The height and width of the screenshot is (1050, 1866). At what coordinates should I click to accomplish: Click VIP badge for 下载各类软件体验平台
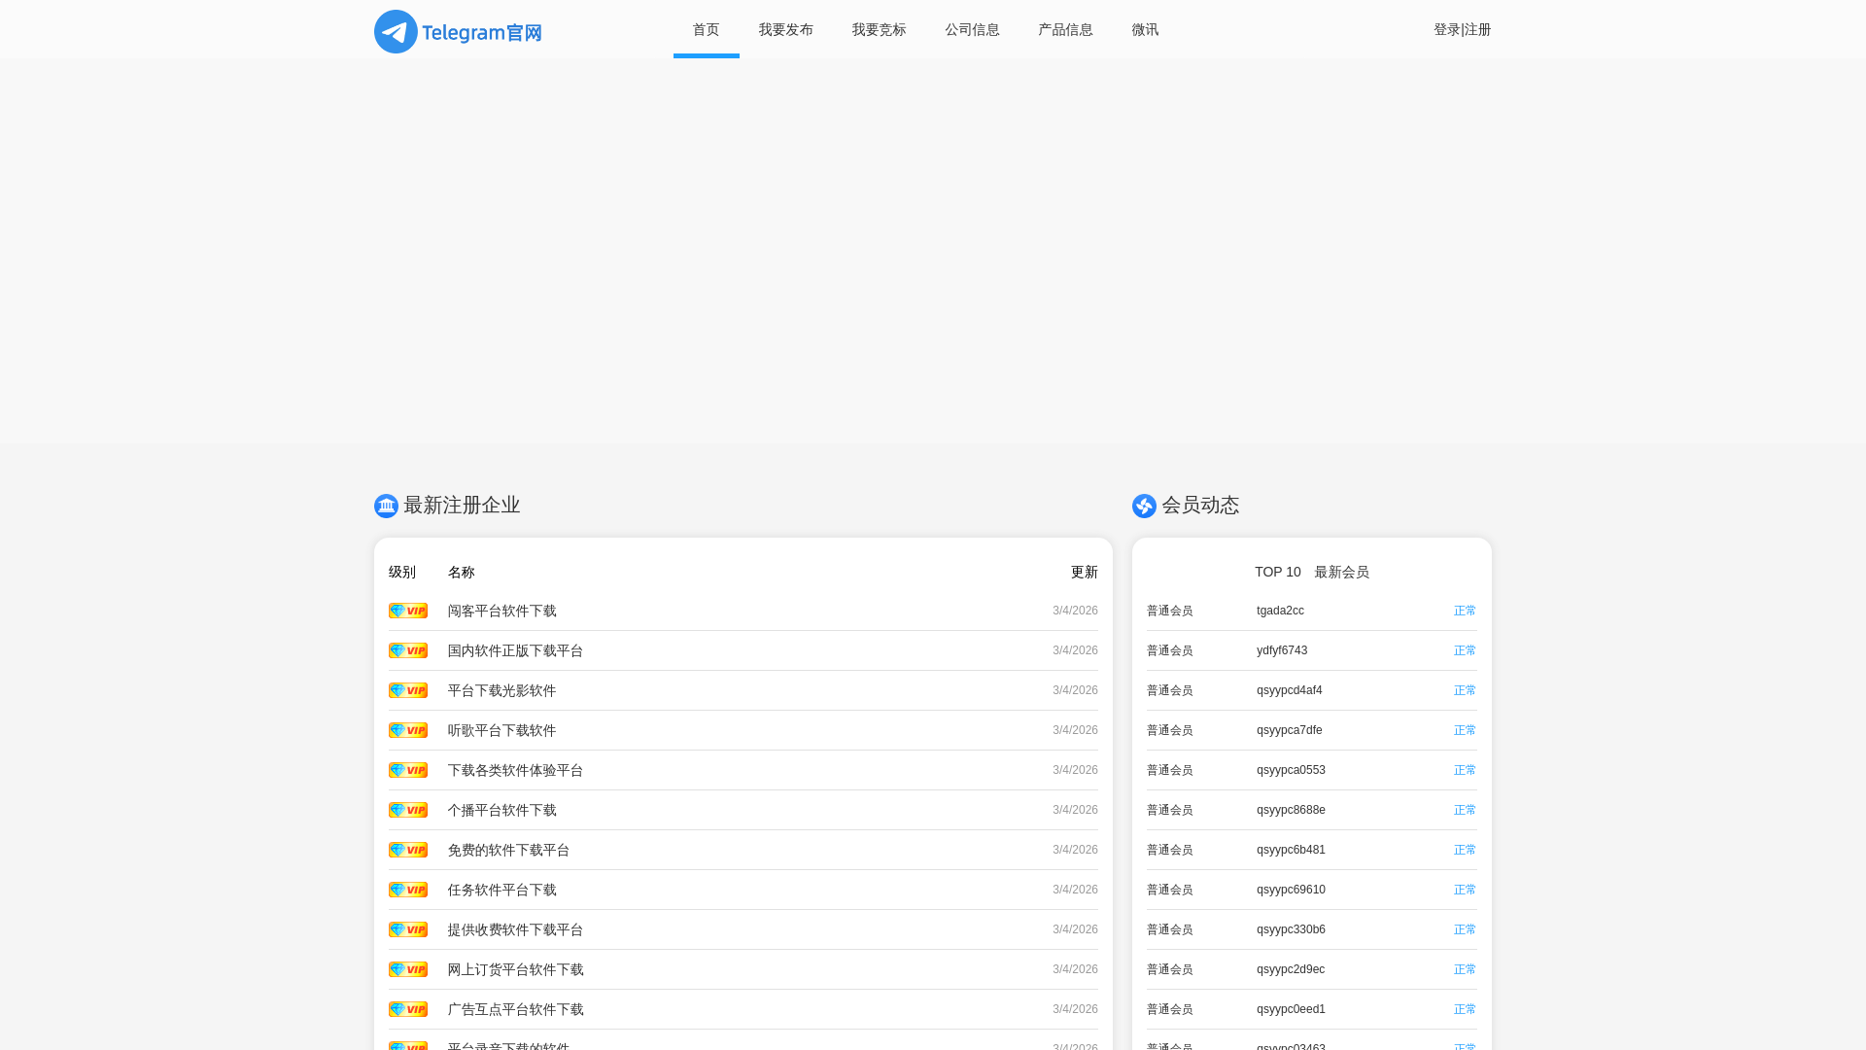pos(408,770)
